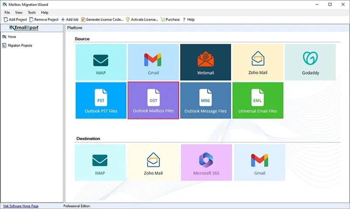Select Microsoft 365 destination tile
Image resolution: width=350 pixels, height=209 pixels.
click(206, 162)
